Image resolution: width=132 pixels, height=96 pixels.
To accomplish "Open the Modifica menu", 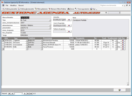I will (13, 6).
